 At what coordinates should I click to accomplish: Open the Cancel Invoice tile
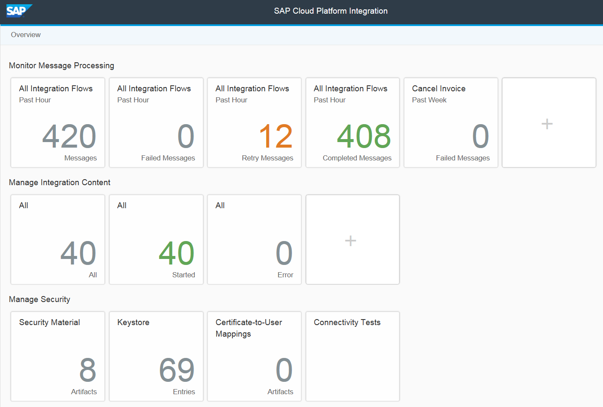[451, 123]
